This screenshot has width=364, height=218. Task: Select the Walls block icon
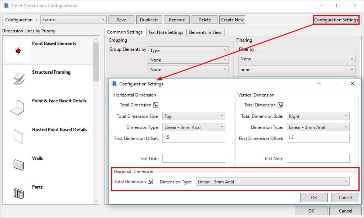click(18, 165)
